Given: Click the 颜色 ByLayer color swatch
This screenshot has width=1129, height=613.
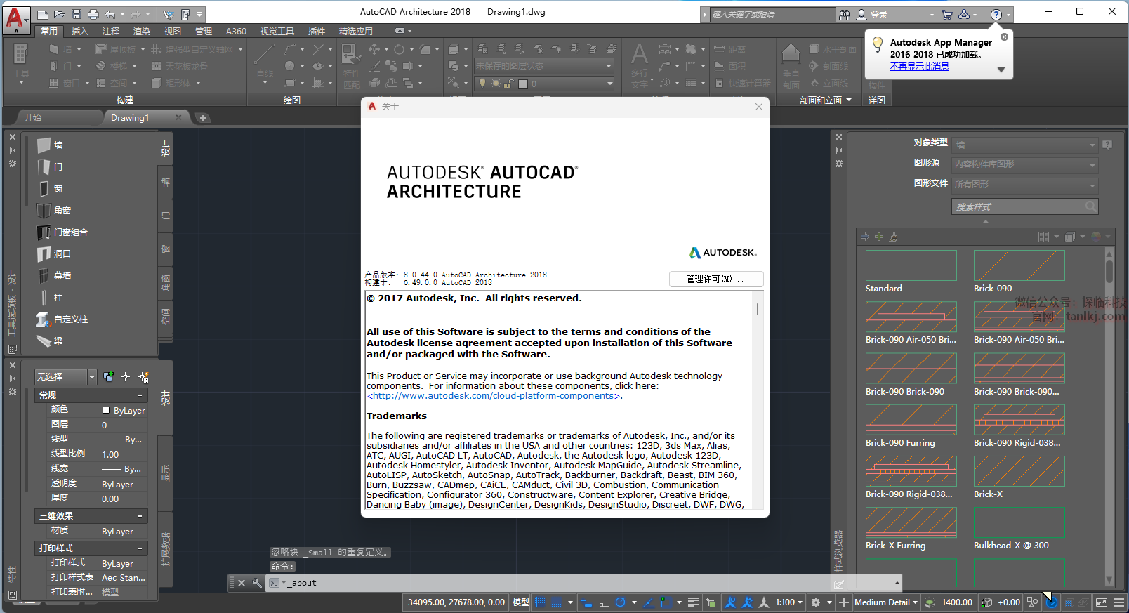Looking at the screenshot, I should (x=106, y=410).
